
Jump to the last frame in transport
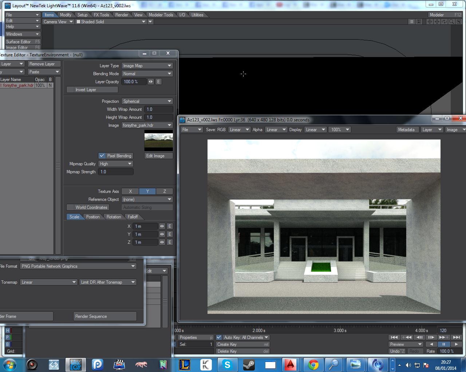(456, 337)
